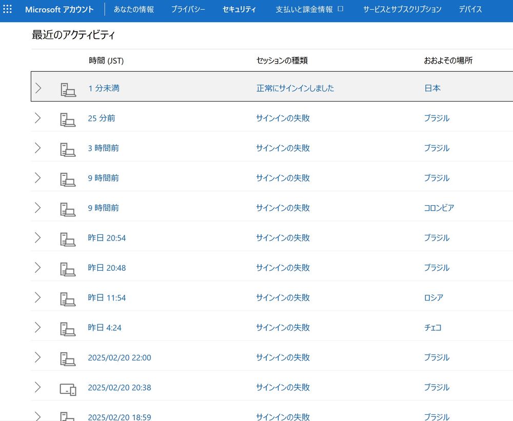The height and width of the screenshot is (421, 513).
Task: Expand the 2025/02/20 20:38 activity row
Action: click(38, 387)
